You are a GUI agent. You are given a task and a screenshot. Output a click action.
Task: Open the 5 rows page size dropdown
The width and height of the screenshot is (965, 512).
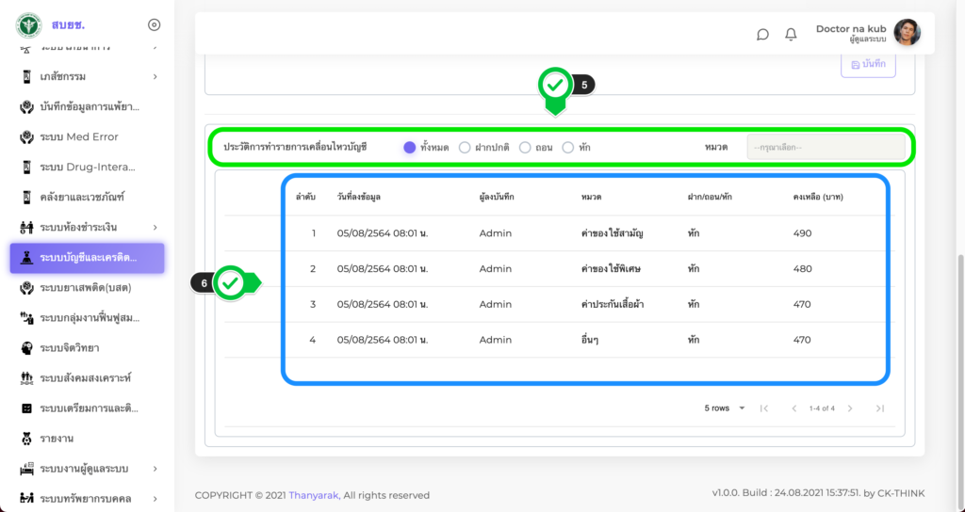click(x=725, y=408)
